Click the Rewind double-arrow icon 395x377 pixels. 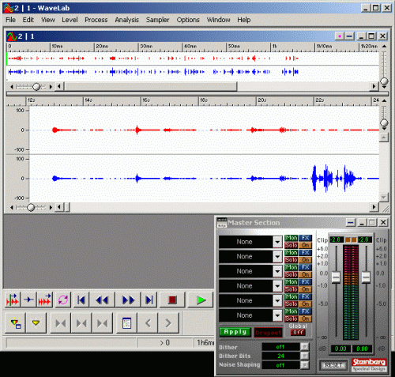102,300
